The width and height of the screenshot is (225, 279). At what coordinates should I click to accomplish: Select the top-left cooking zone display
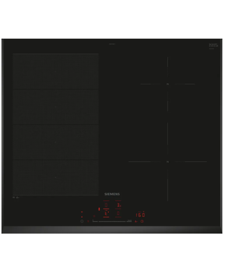click(x=106, y=205)
